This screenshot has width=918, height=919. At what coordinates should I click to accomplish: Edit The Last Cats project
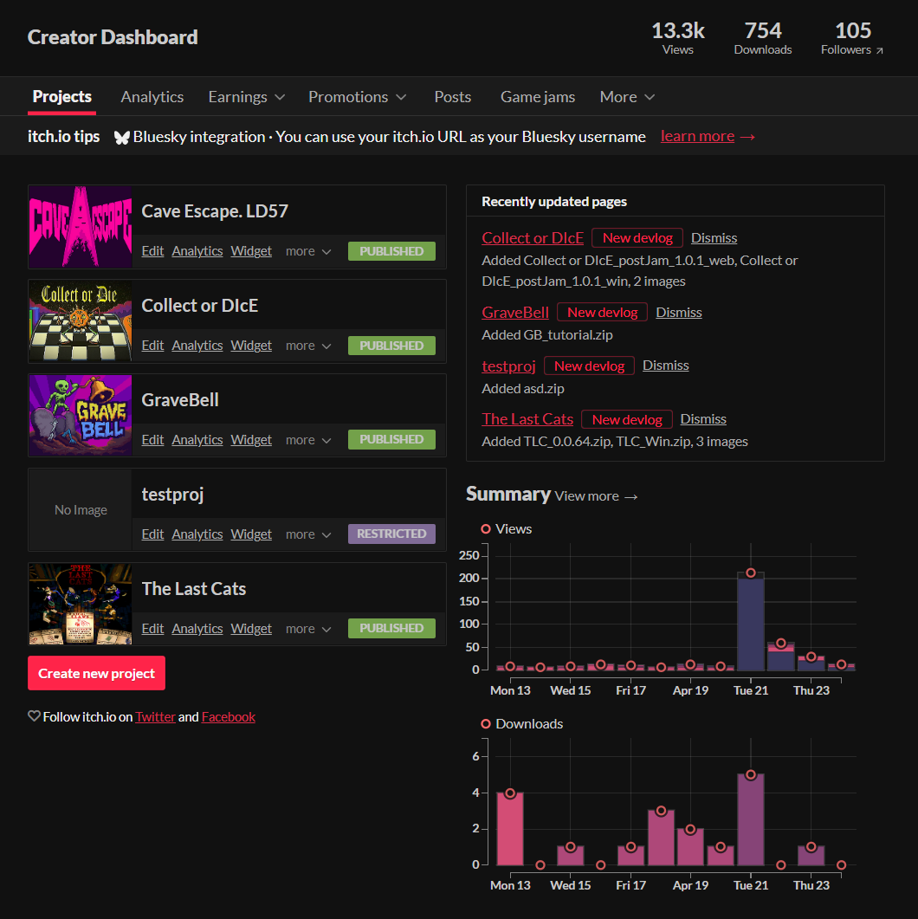click(152, 628)
